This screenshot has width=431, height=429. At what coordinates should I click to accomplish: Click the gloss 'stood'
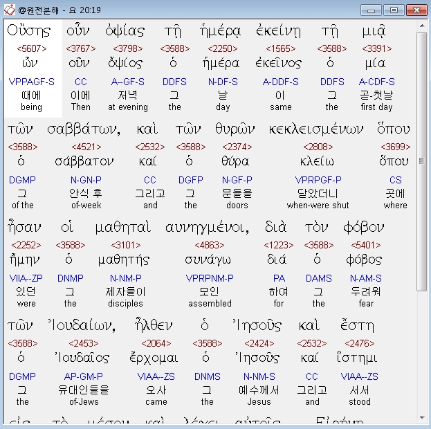(360, 401)
